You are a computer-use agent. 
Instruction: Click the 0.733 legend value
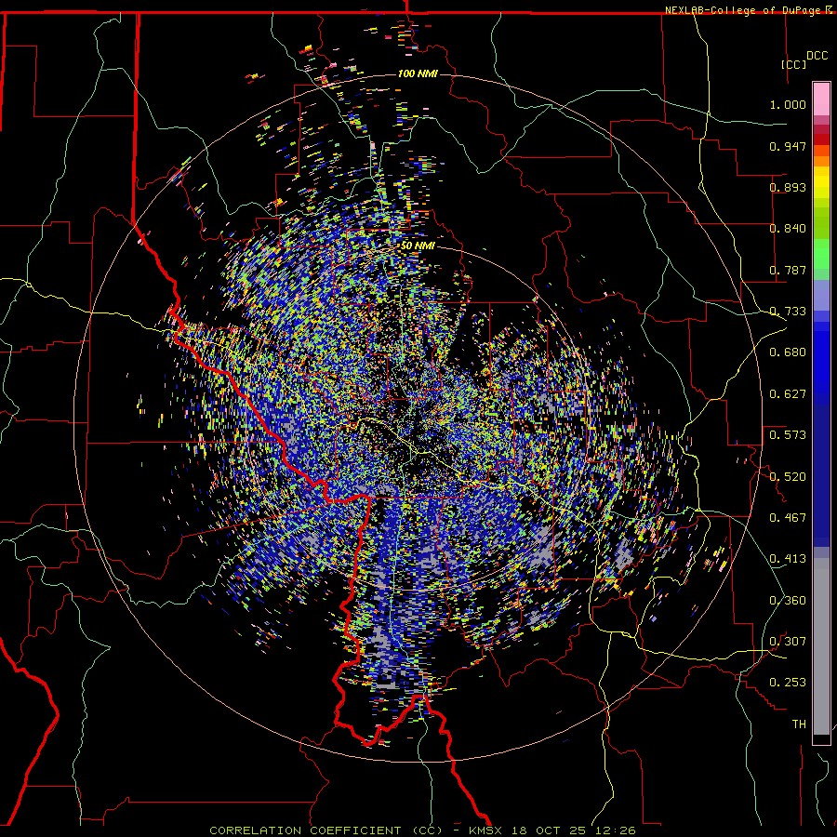click(788, 312)
